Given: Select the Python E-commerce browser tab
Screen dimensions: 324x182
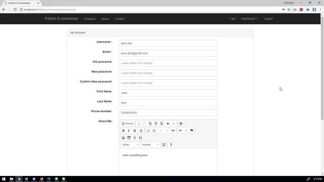Looking at the screenshot, I should click(21, 3).
